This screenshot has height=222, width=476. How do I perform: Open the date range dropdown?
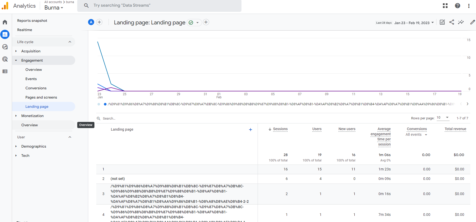coord(414,23)
